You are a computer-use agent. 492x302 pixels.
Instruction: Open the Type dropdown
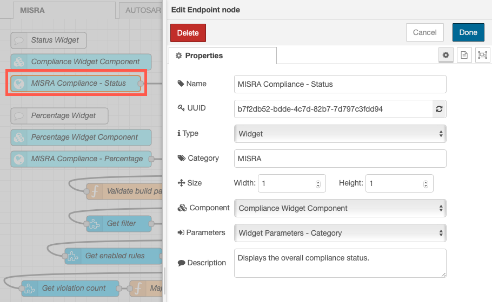tap(340, 134)
